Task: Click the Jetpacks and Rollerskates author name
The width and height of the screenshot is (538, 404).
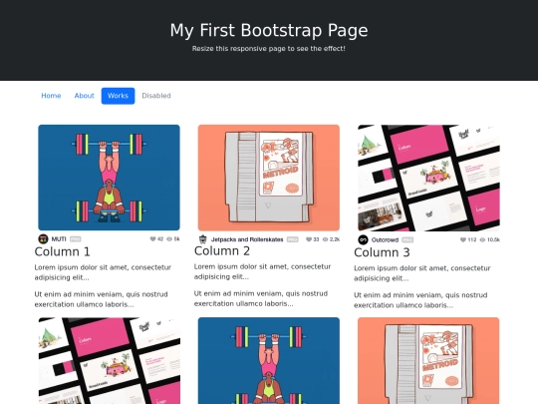Action: 247,239
